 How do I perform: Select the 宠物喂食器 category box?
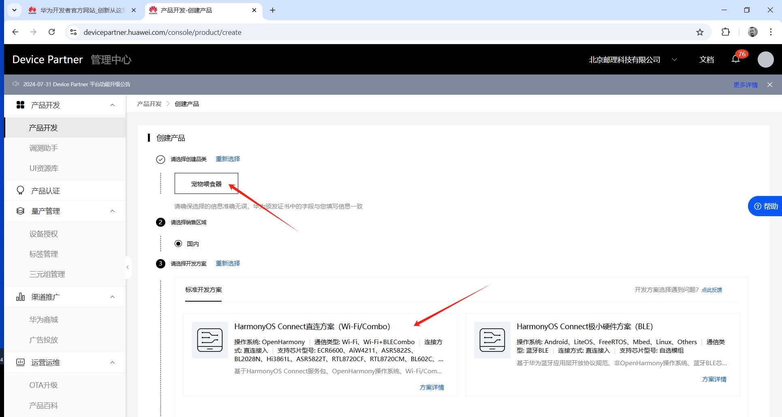(x=206, y=183)
